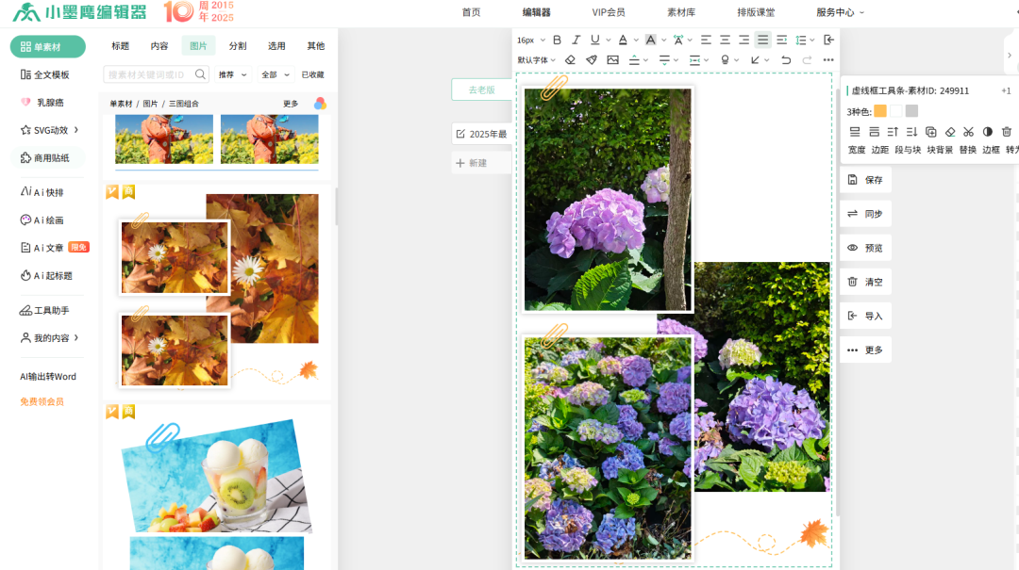Toggle italic text formatting
Screen dimensions: 1019x570
click(576, 40)
